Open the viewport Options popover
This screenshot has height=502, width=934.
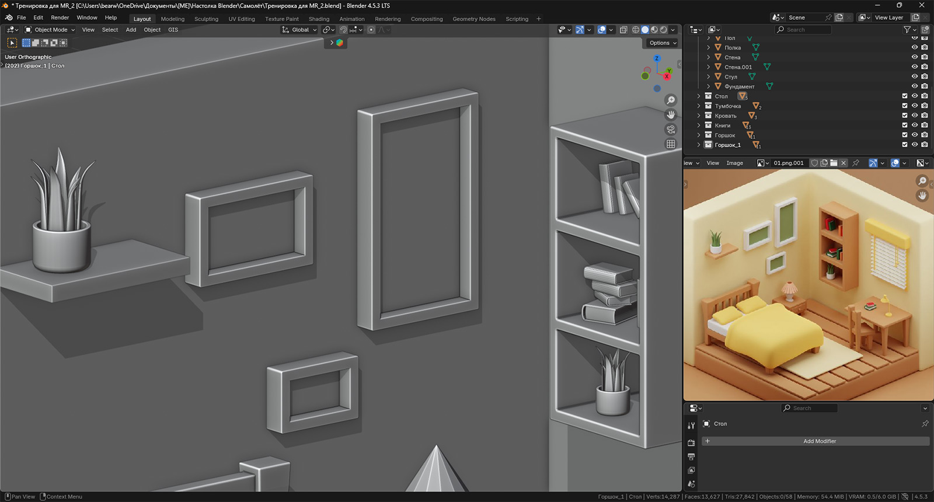pyautogui.click(x=663, y=43)
